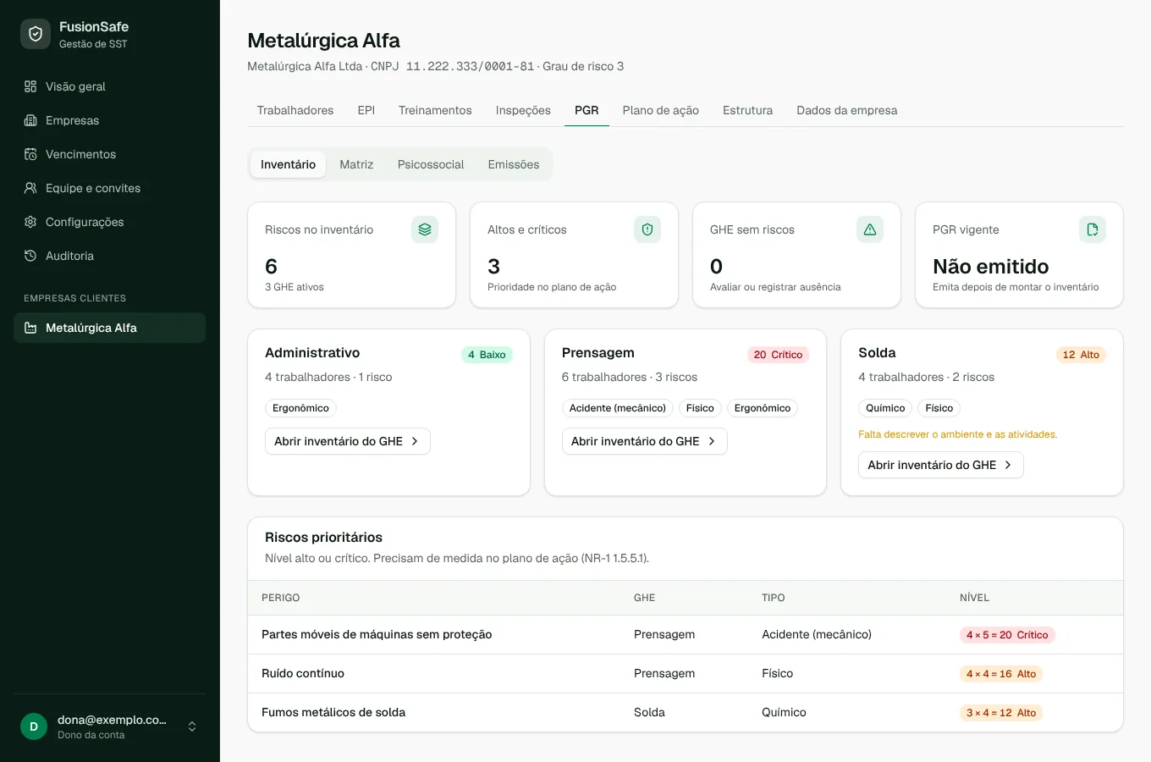Click the 'Ruído contínuo' hazard row
The width and height of the screenshot is (1151, 762).
coord(686,673)
